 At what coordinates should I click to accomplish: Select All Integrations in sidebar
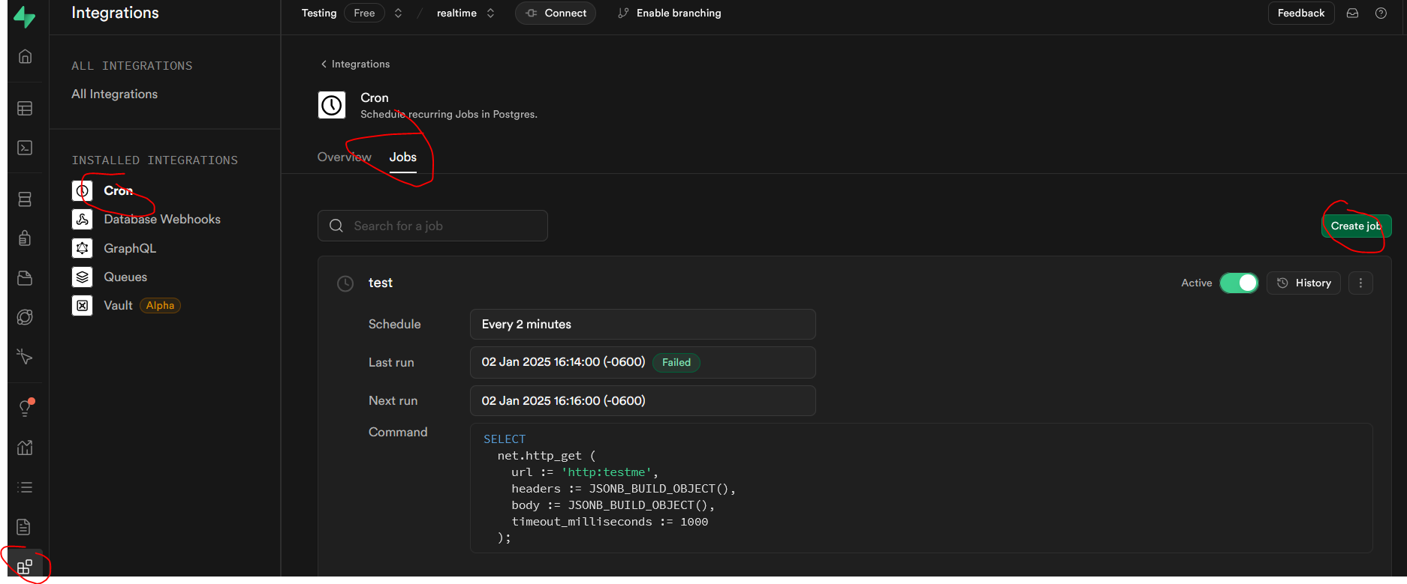[x=115, y=94]
